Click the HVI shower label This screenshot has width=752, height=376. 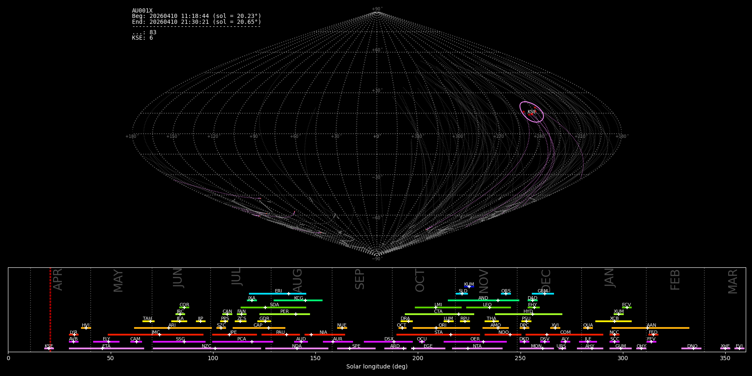pyautogui.click(x=85, y=325)
